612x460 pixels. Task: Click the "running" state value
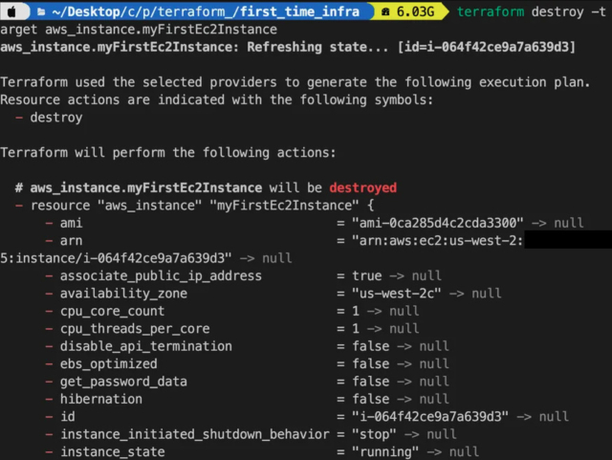click(385, 451)
